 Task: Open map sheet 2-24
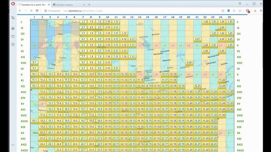(222, 27)
